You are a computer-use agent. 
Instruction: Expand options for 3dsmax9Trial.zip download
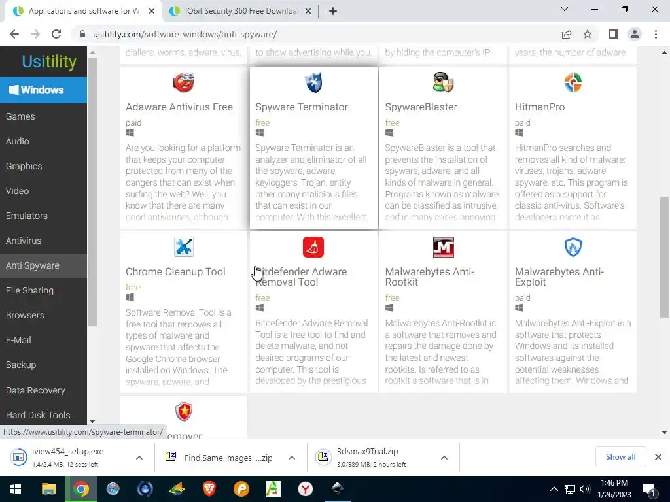point(444,458)
